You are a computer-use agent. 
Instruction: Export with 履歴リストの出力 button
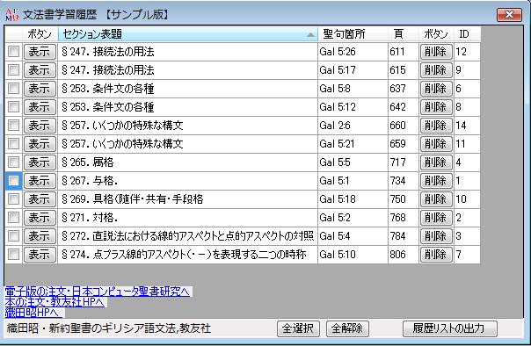click(x=450, y=328)
